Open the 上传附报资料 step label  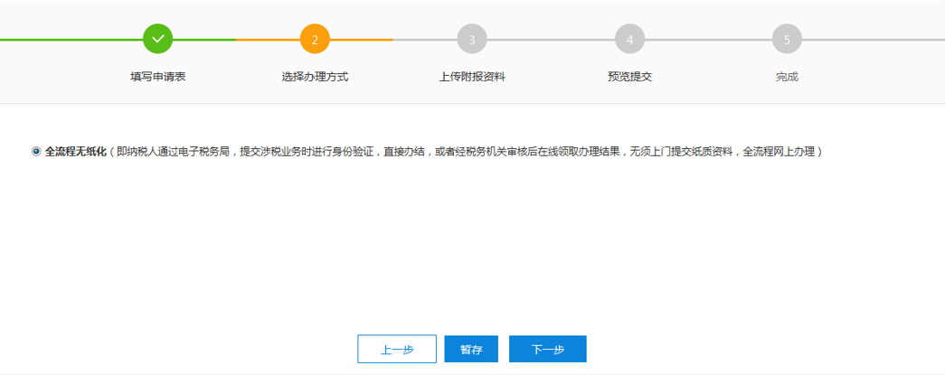point(472,77)
